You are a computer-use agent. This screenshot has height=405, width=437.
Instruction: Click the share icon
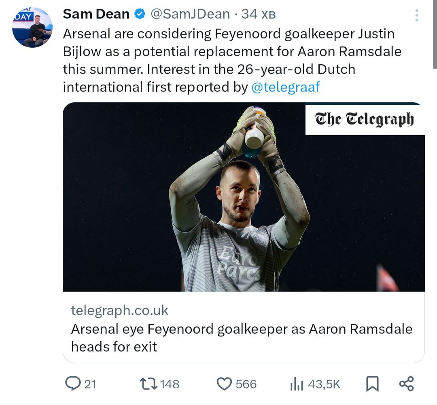click(x=406, y=384)
